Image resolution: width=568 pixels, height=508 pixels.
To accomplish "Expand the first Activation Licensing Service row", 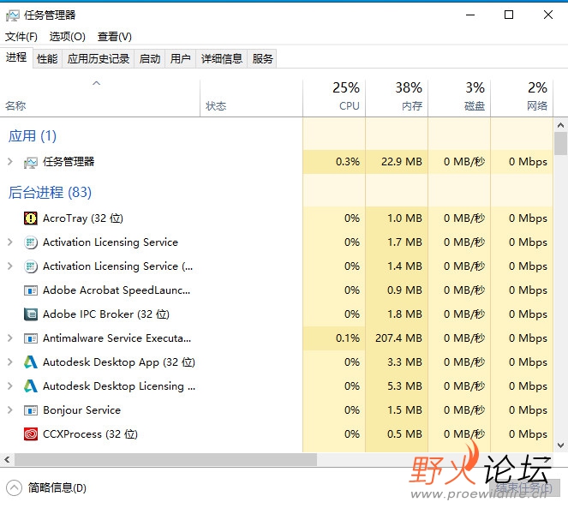I will (10, 242).
